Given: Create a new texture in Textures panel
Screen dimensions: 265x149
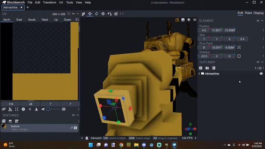Looking at the screenshot, I should coord(10,121).
